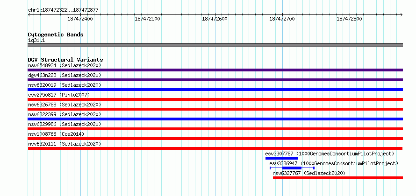Click the purple bar for nsv6548934

click(215, 70)
